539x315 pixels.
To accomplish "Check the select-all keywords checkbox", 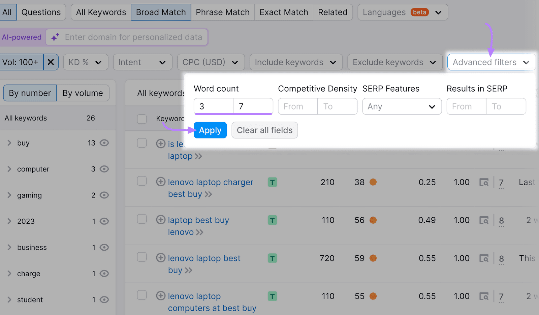I will click(142, 119).
